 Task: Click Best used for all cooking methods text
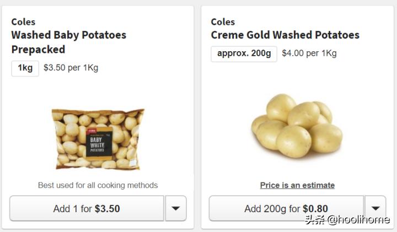pos(98,185)
